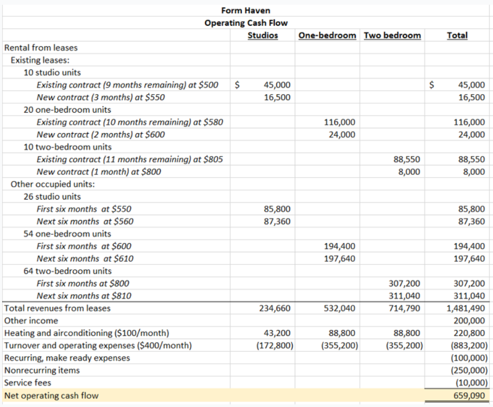The width and height of the screenshot is (493, 407).
Task: Select 'Next six months at $810' row label
Action: coord(84,296)
